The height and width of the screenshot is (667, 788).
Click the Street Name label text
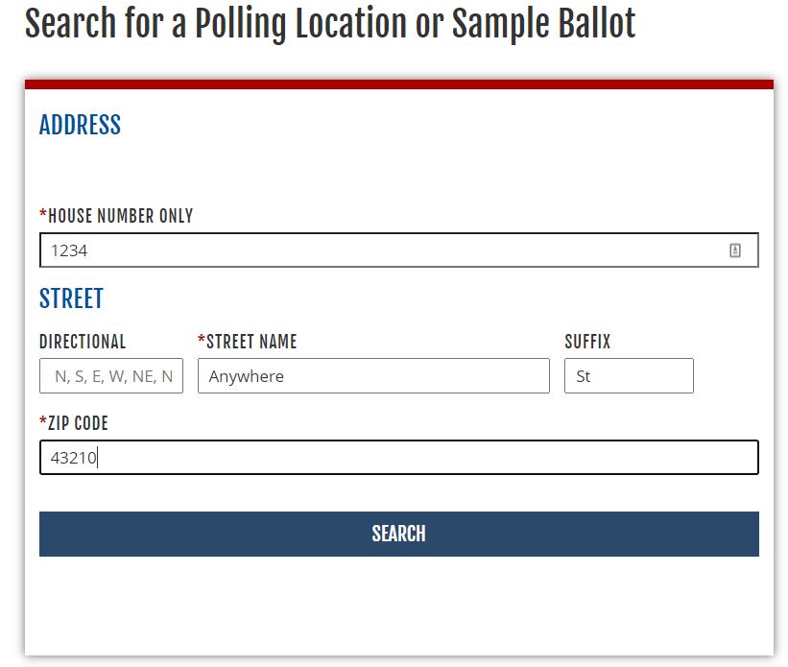(x=251, y=342)
